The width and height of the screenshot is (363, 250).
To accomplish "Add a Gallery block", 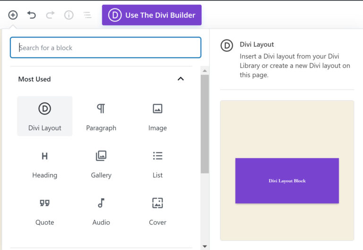I will (101, 164).
